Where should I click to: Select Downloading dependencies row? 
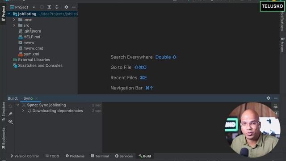(59, 111)
